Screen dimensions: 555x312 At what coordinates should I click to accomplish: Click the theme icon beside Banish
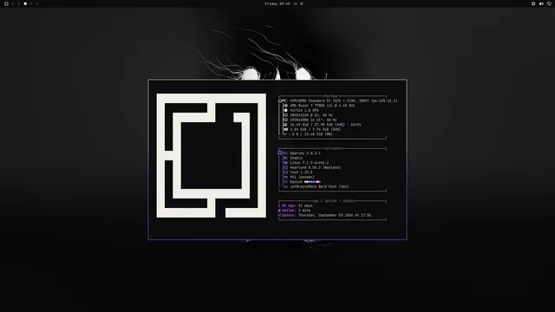(285, 182)
